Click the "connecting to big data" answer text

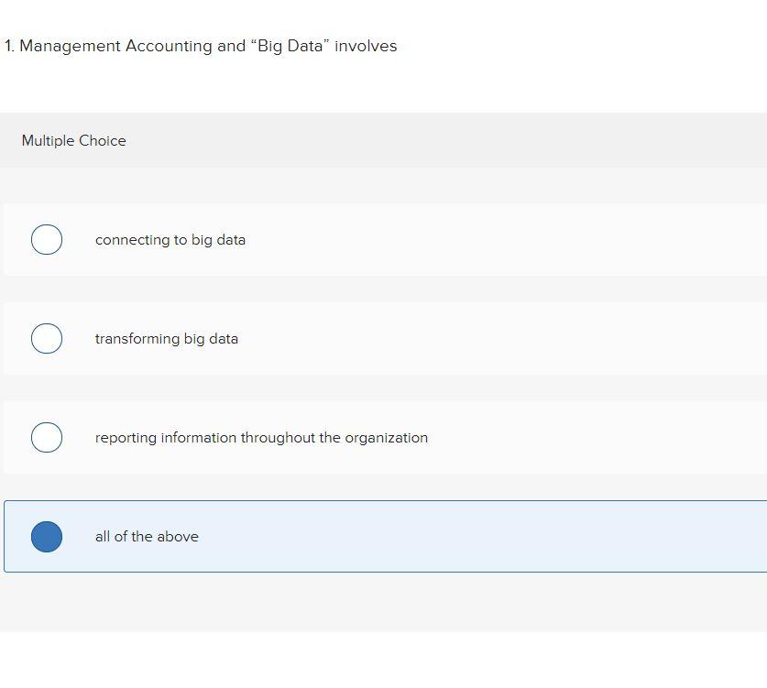pos(170,239)
